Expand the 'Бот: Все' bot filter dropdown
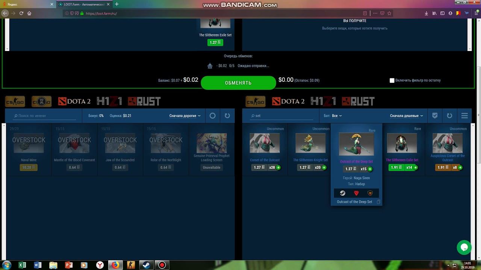Viewport: 481px width, 270px height. [x=333, y=116]
